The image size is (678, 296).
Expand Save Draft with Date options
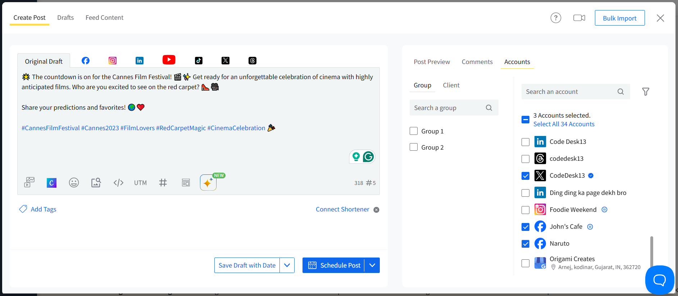(287, 265)
